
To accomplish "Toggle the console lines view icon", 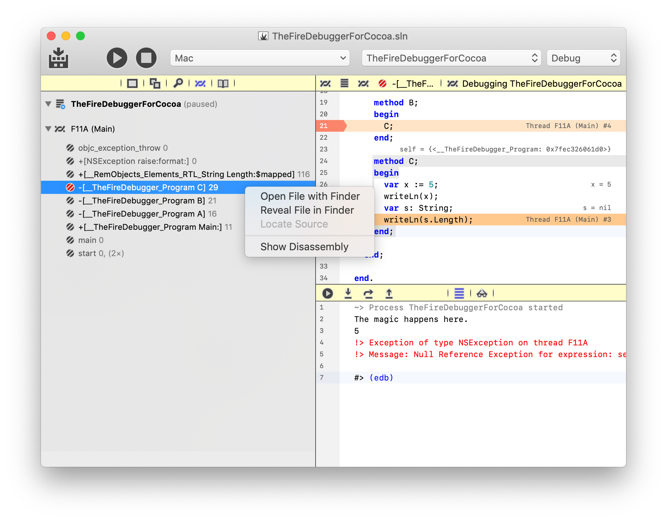I will pyautogui.click(x=459, y=293).
